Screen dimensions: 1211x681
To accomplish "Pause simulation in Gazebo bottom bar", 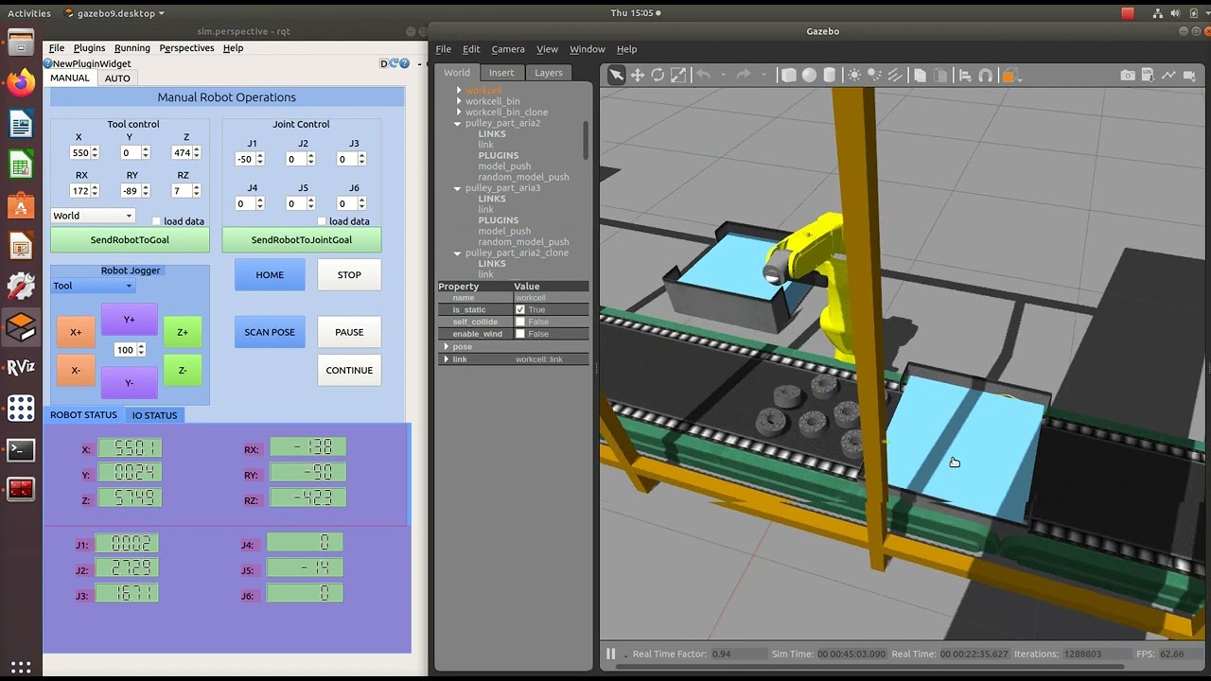I will pyautogui.click(x=611, y=654).
